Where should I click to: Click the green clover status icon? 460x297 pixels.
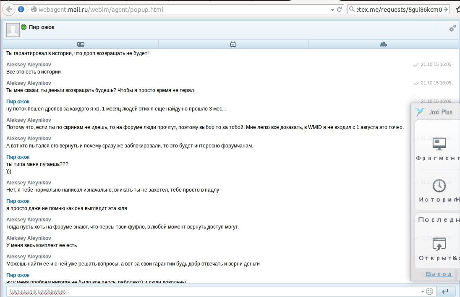click(24, 27)
